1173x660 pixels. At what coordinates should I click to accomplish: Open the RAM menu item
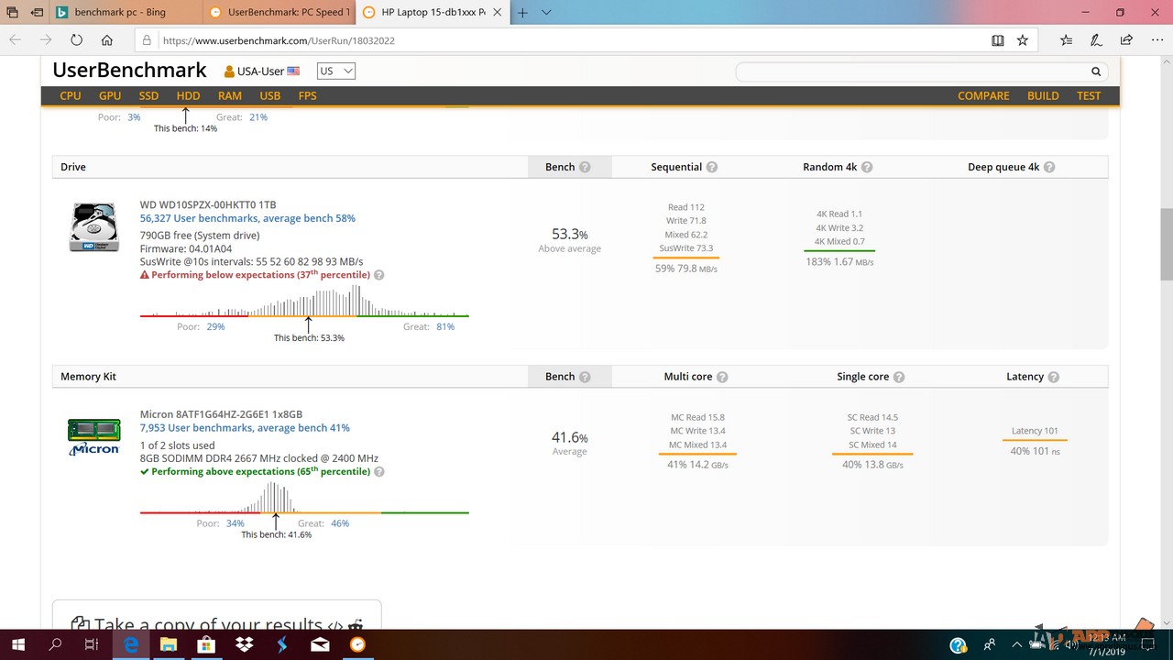click(x=230, y=95)
